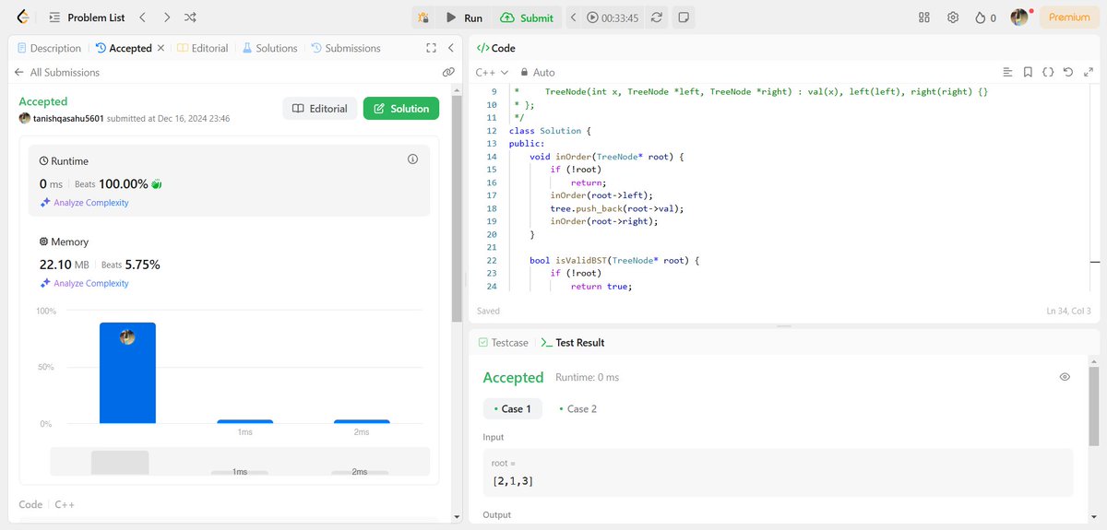The width and height of the screenshot is (1107, 530).
Task: Close the Accepted tab
Action: click(161, 48)
